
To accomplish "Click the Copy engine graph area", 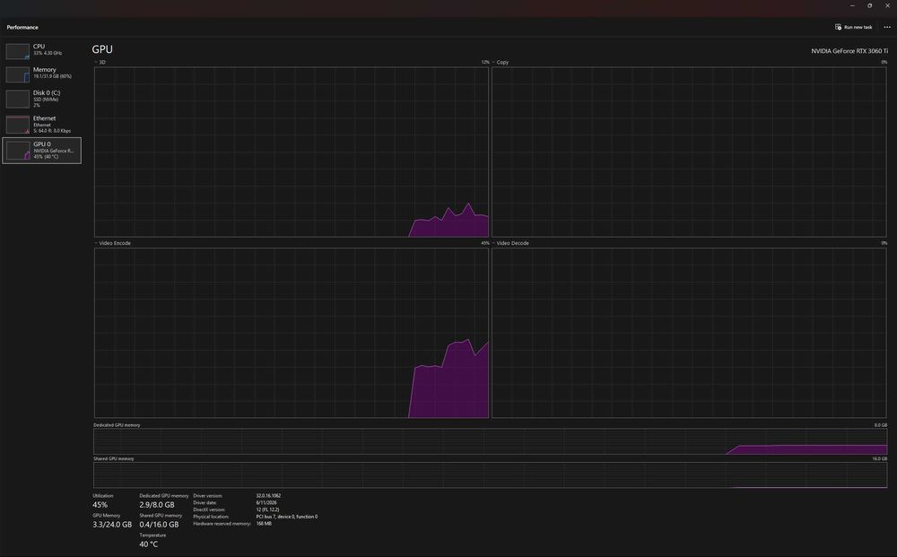I will tap(689, 152).
